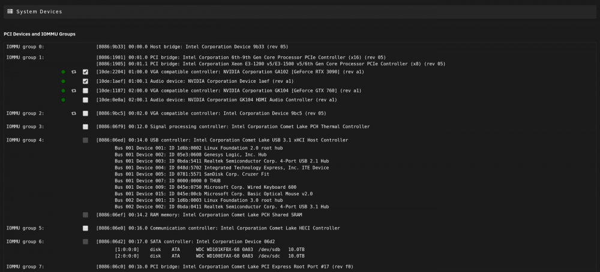
Task: Click the 'PCI Devices and IOMMU Groups' heading
Action: point(40,34)
